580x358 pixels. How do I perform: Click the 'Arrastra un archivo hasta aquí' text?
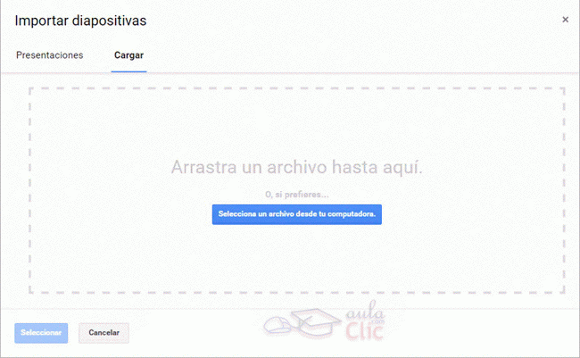tap(296, 168)
